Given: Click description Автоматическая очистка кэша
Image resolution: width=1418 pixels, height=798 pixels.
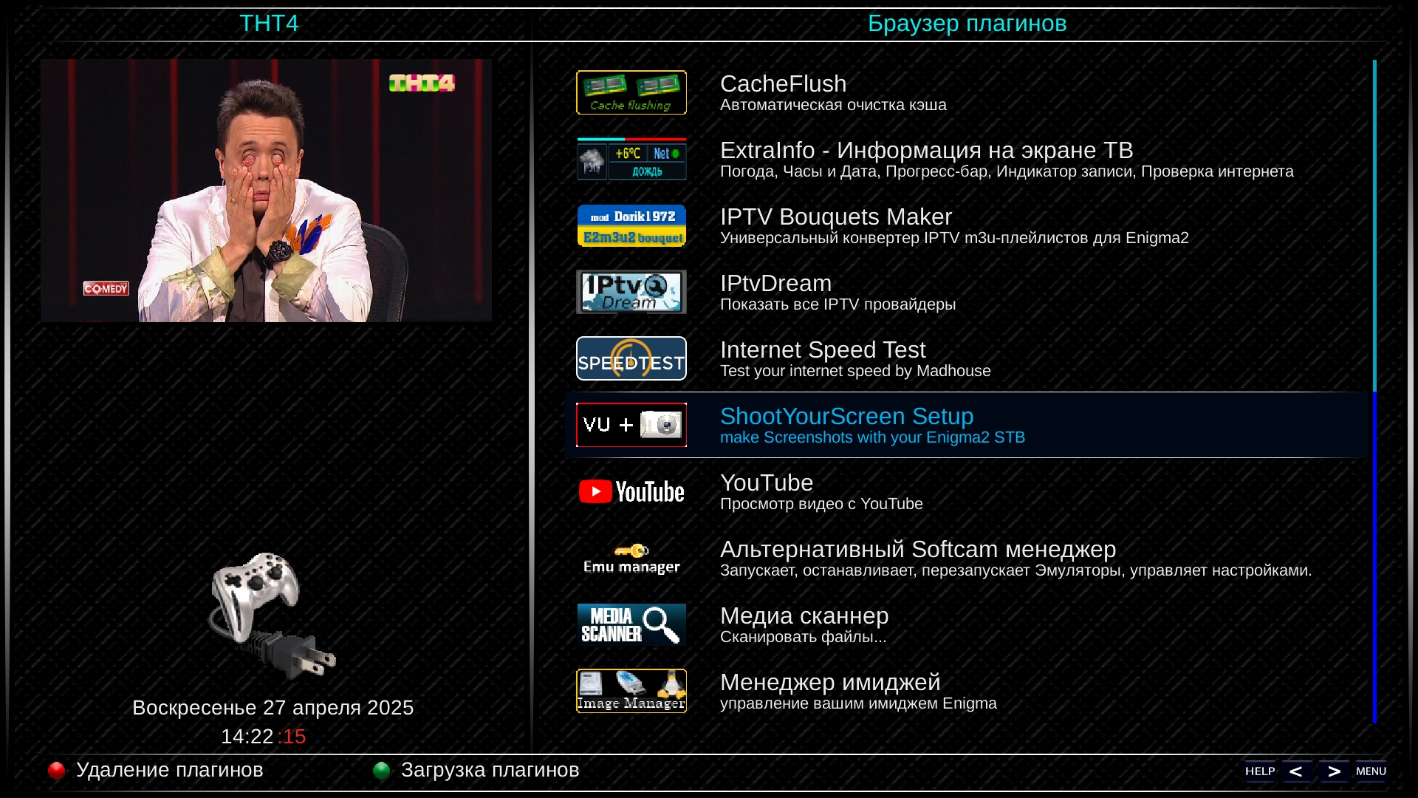Looking at the screenshot, I should [x=833, y=105].
